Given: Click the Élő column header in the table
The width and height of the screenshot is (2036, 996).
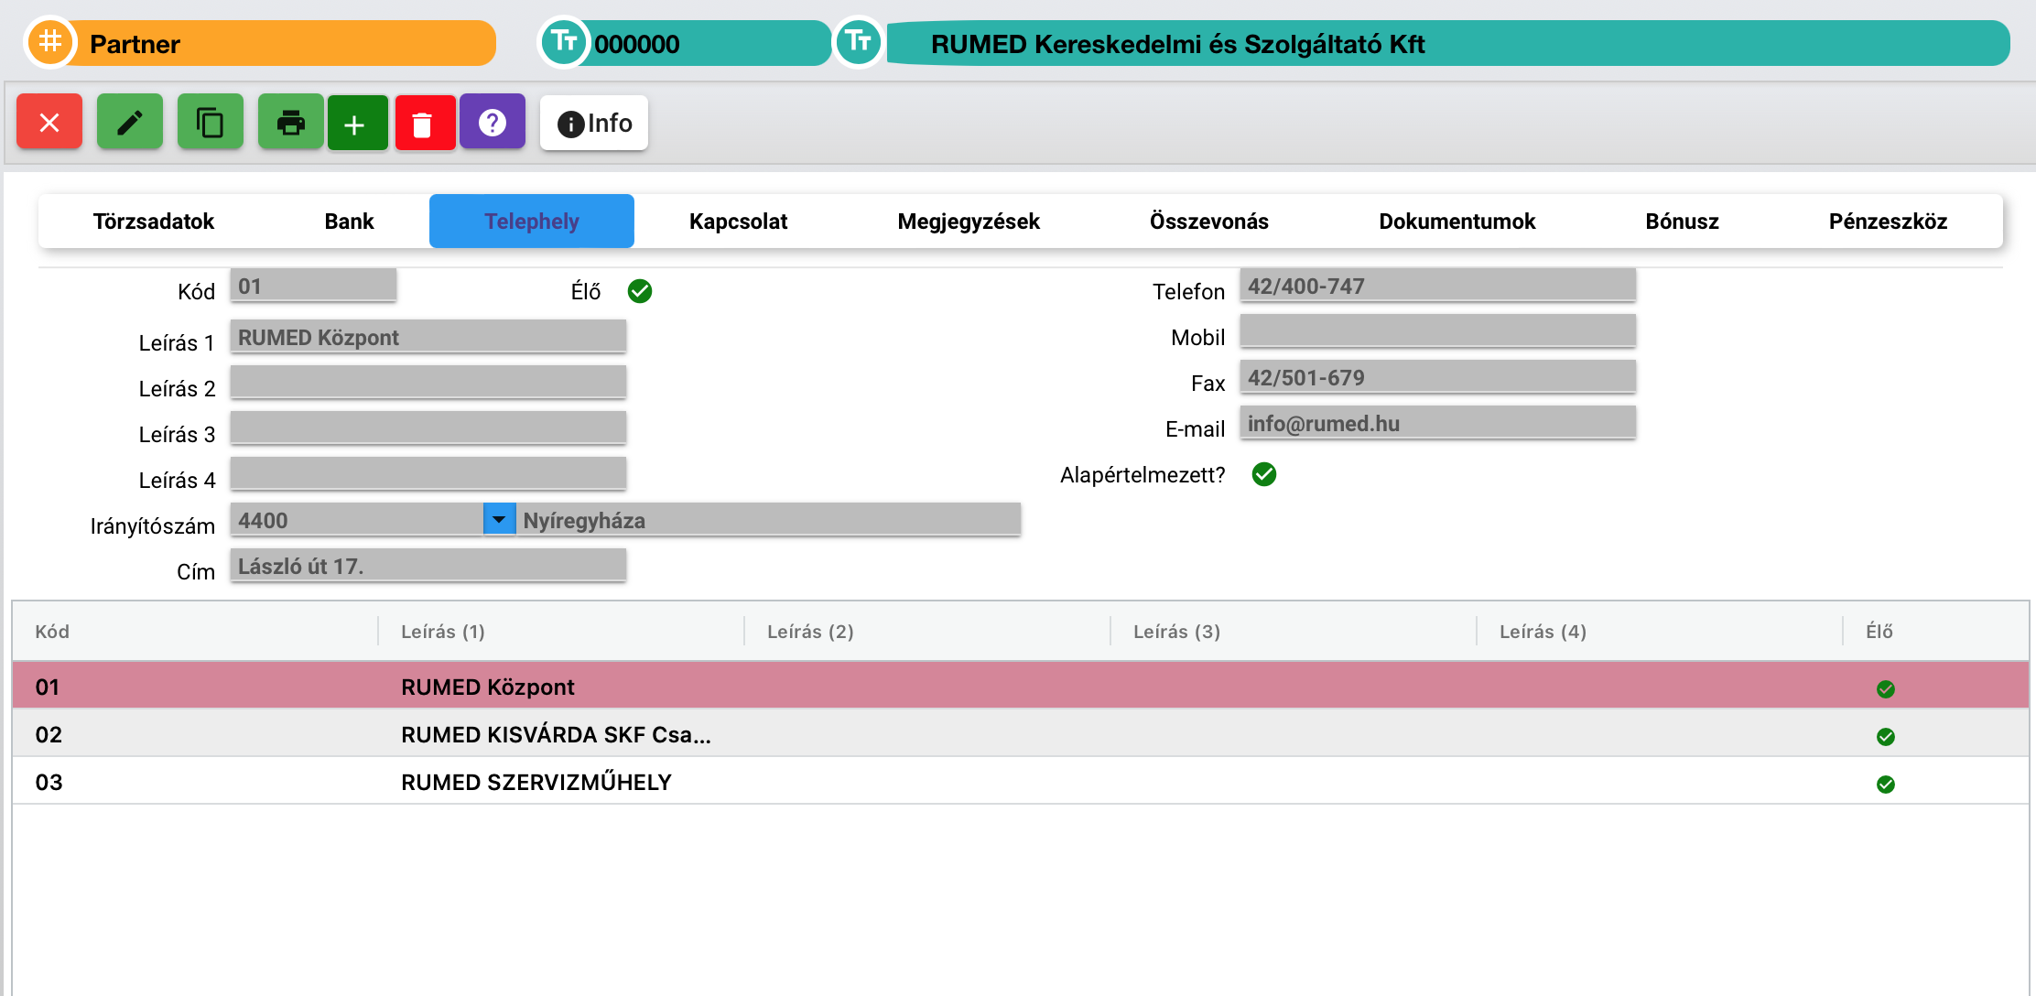Looking at the screenshot, I should click(x=1935, y=632).
